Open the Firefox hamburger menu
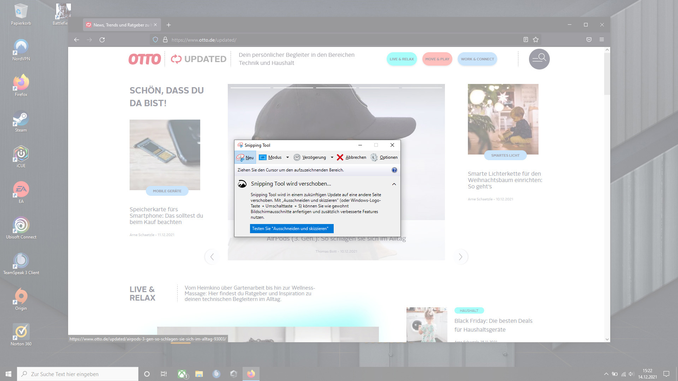This screenshot has width=678, height=381. (x=602, y=40)
